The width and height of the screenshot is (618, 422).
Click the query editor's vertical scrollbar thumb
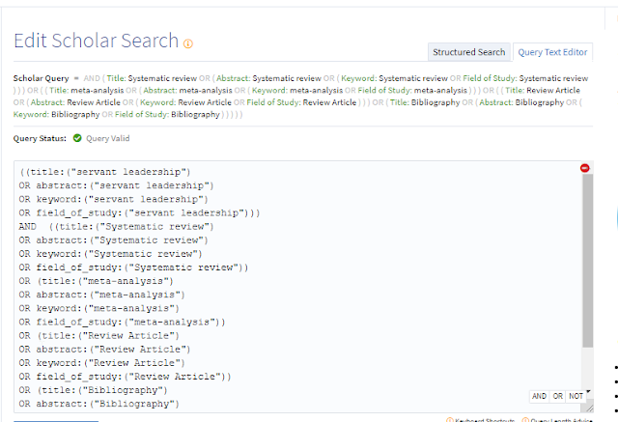[588, 261]
